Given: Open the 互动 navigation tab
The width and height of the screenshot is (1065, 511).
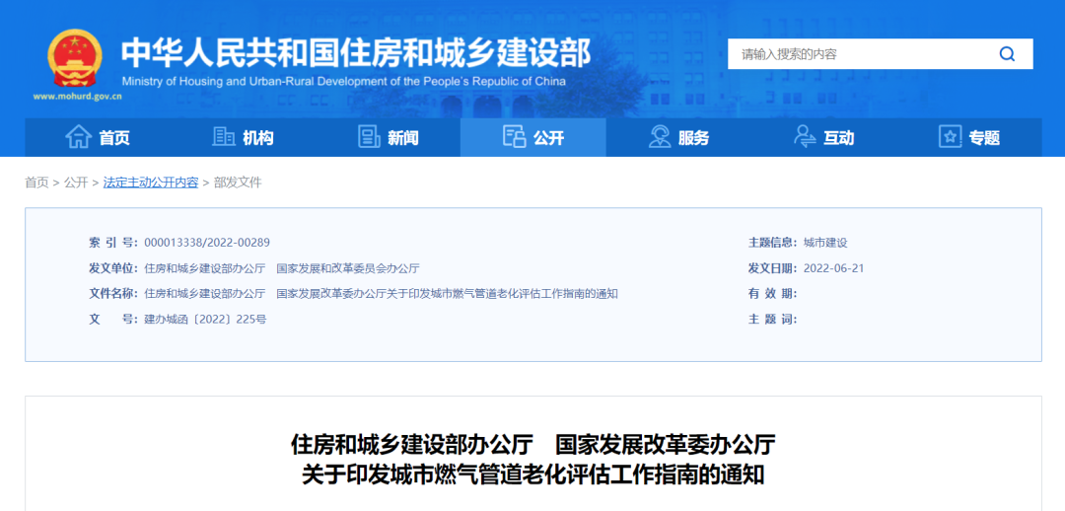Looking at the screenshot, I should 823,137.
